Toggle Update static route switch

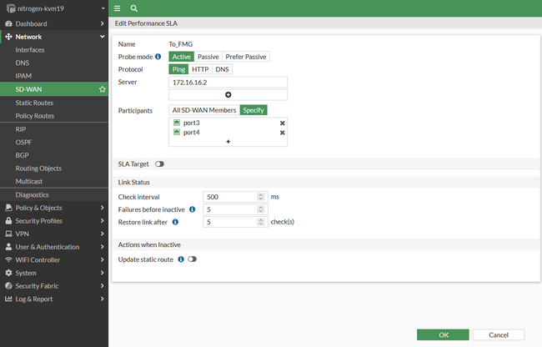(192, 259)
